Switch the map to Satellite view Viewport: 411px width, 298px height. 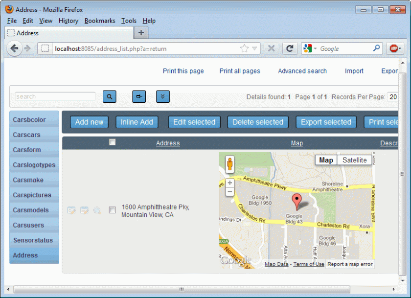click(x=354, y=160)
